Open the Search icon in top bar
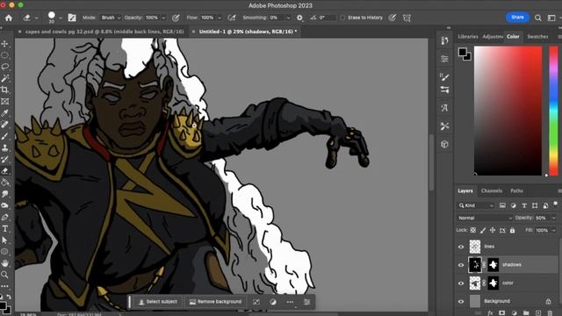 pos(538,18)
